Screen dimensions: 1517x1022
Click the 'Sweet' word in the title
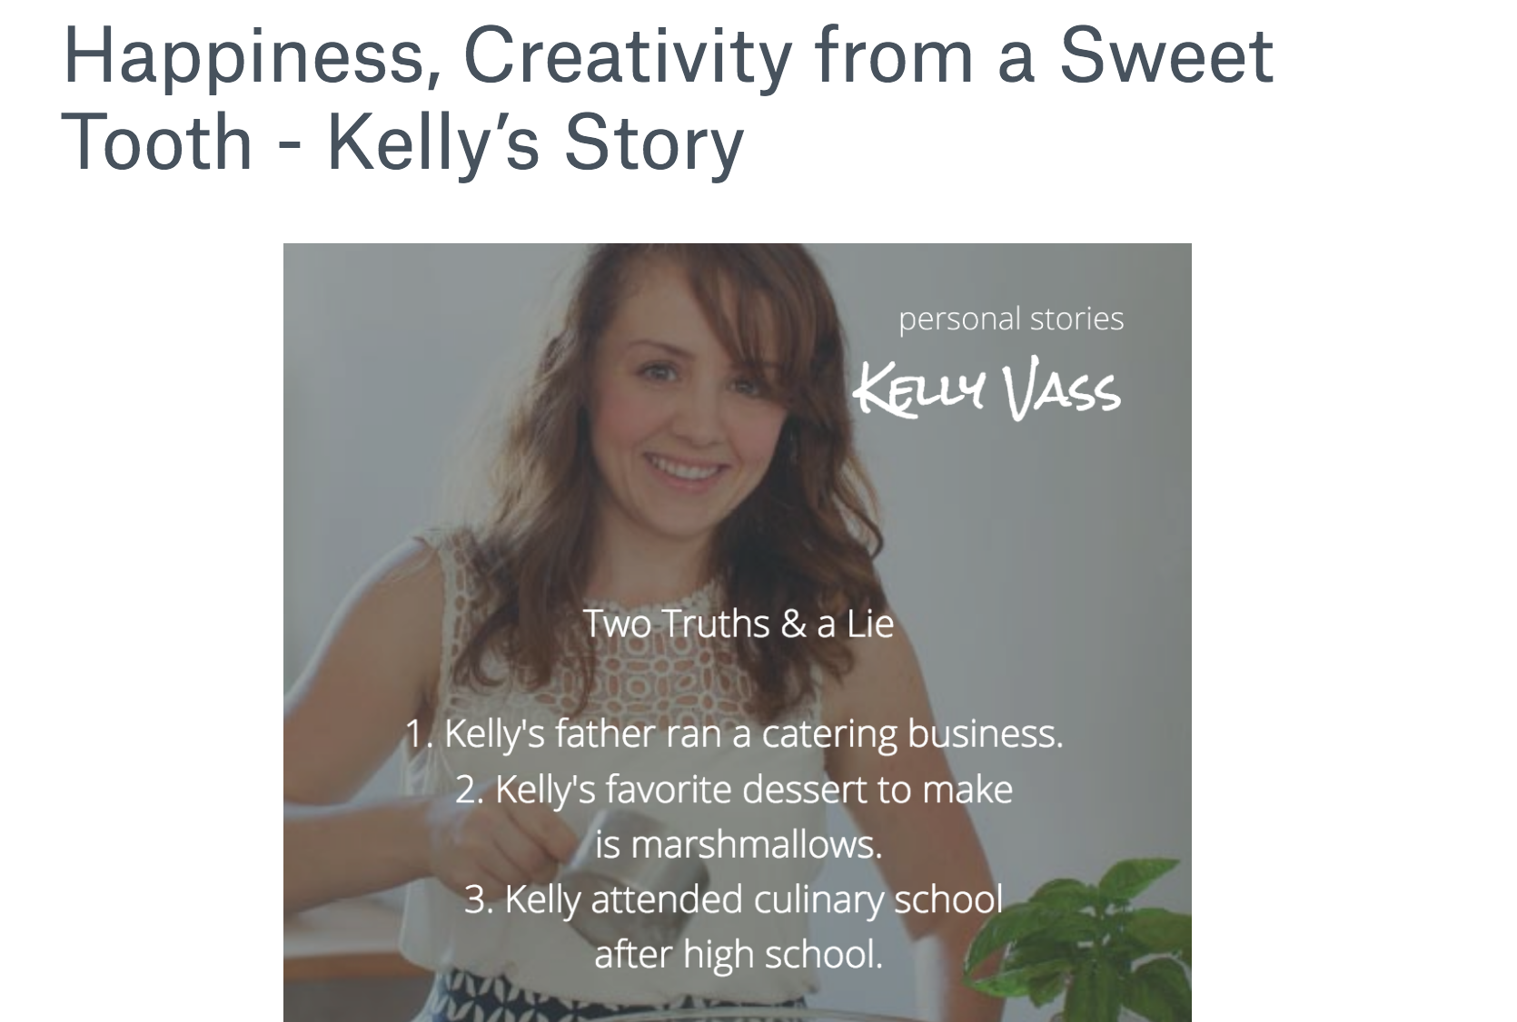point(1166,55)
